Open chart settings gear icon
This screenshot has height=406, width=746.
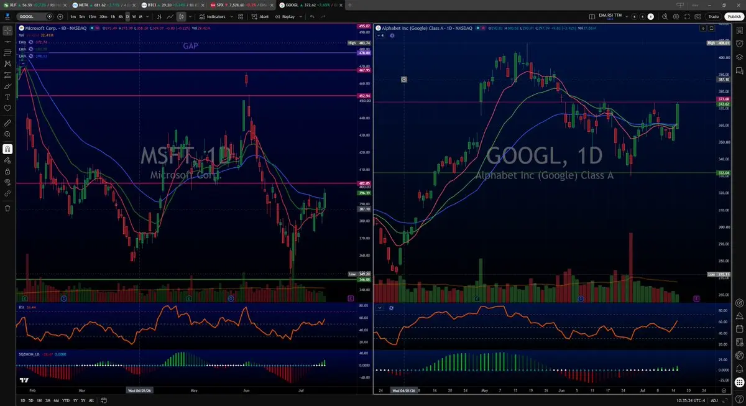tap(675, 17)
